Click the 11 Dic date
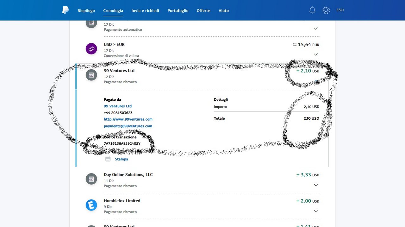The height and width of the screenshot is (227, 405). [x=109, y=181]
